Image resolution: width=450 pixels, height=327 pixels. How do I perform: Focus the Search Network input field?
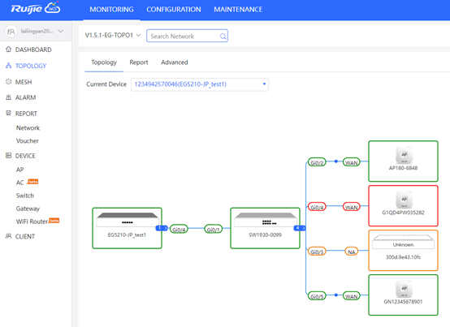point(187,36)
